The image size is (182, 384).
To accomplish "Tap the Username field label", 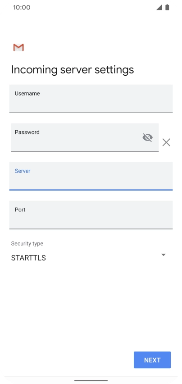I will pyautogui.click(x=27, y=93).
